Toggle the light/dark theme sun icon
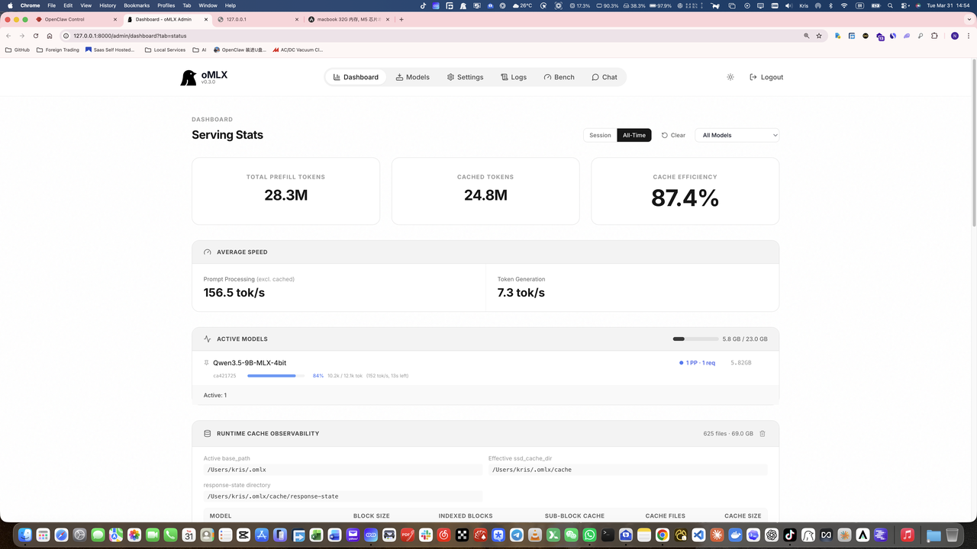This screenshot has height=549, width=977. pos(730,77)
